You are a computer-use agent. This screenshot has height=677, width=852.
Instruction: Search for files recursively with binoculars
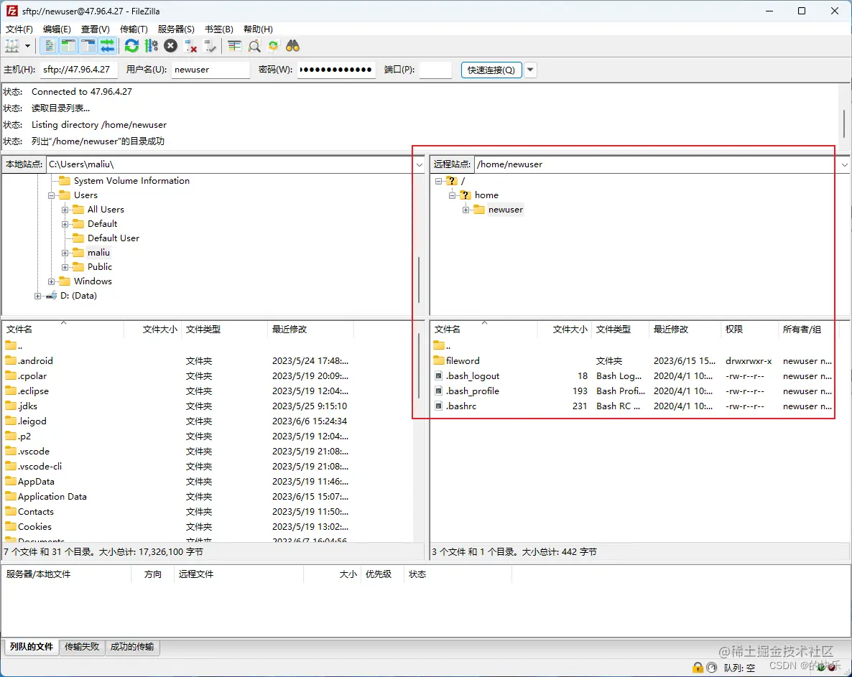[x=293, y=46]
